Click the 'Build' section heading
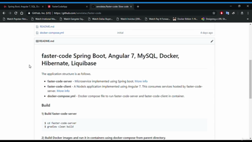Viewport: 252px width, 142px height. pos(46,105)
